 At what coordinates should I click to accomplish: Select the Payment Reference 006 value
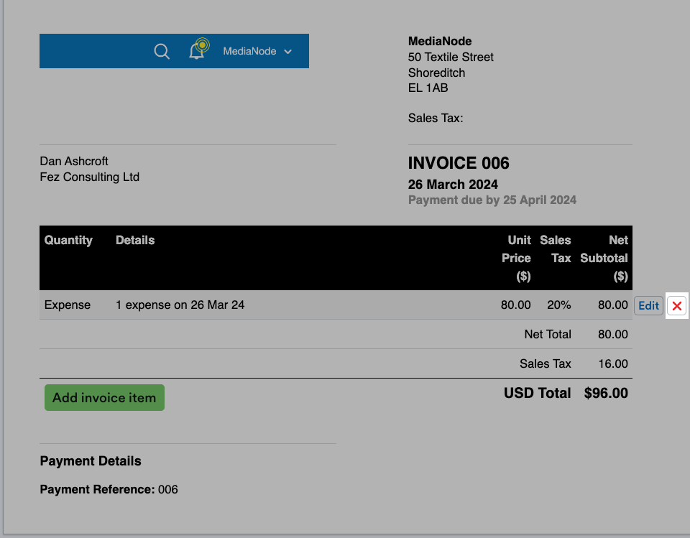click(170, 489)
